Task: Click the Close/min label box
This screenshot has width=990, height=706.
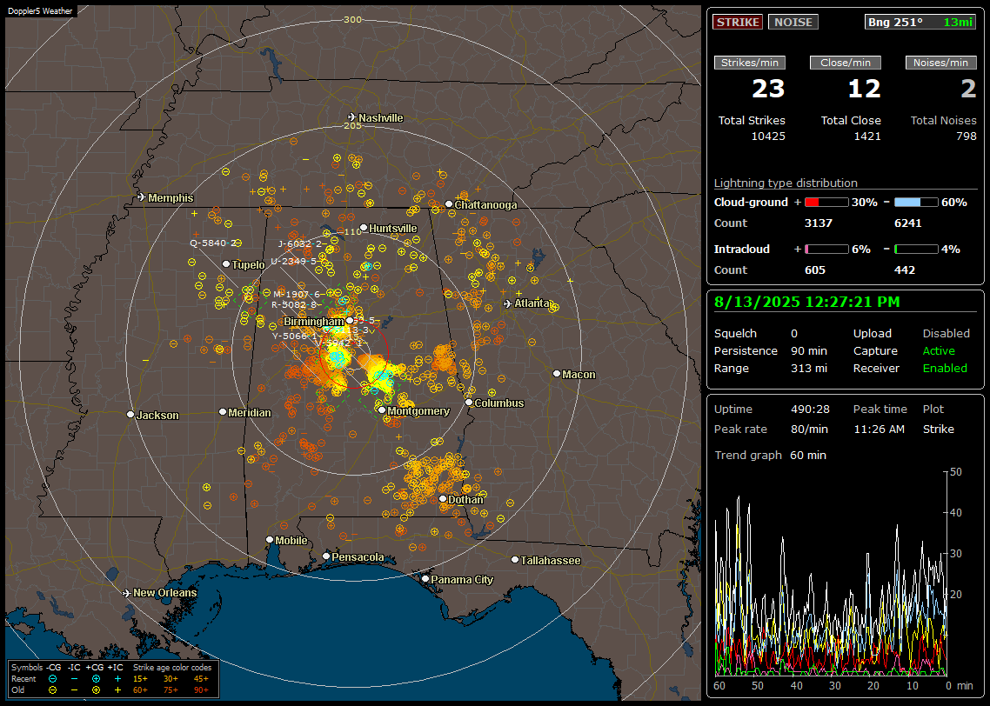Action: pyautogui.click(x=846, y=63)
